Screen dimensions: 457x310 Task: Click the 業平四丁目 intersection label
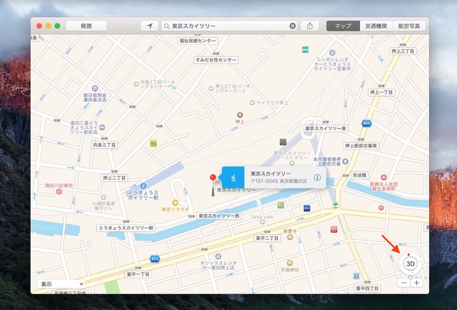[x=367, y=289]
